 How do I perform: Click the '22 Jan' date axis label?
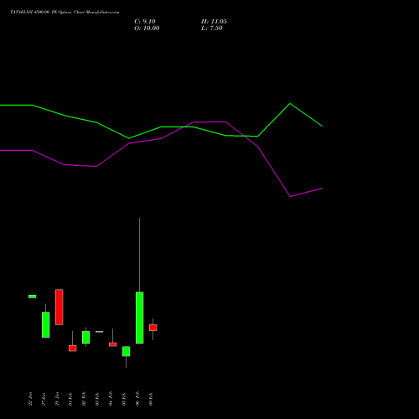coord(30,399)
